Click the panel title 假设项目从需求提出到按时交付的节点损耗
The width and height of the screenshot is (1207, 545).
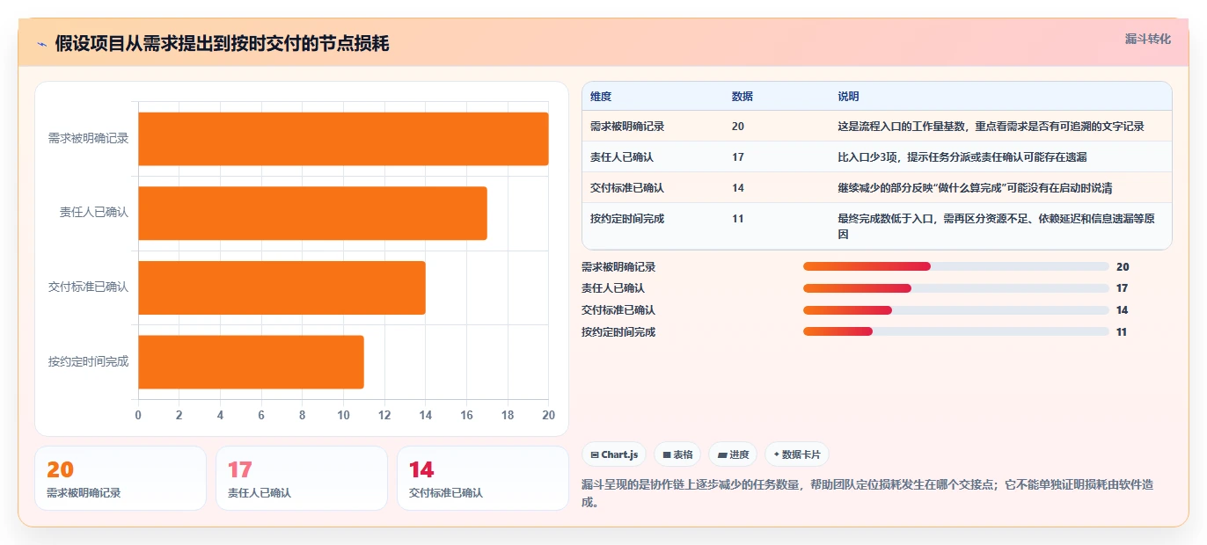[x=222, y=44]
